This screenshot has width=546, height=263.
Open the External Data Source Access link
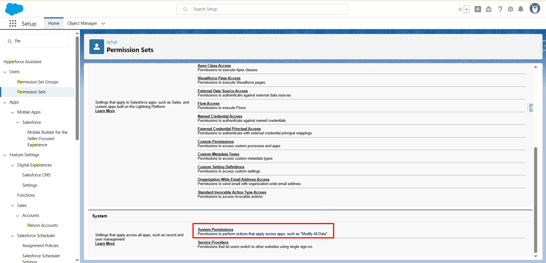[223, 91]
